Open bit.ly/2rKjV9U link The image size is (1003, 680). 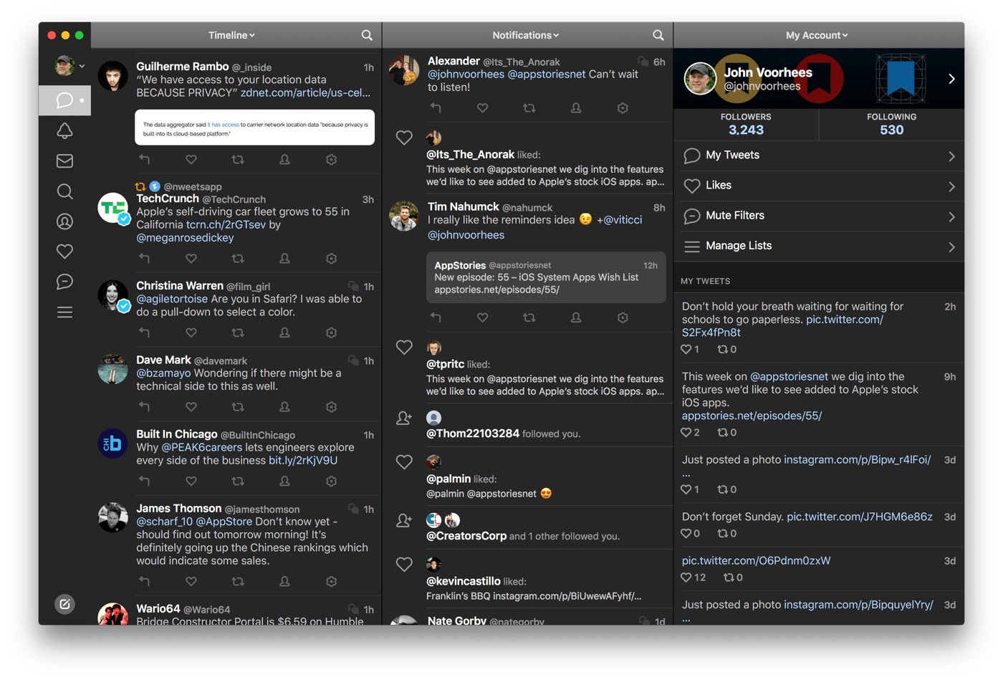(x=303, y=460)
